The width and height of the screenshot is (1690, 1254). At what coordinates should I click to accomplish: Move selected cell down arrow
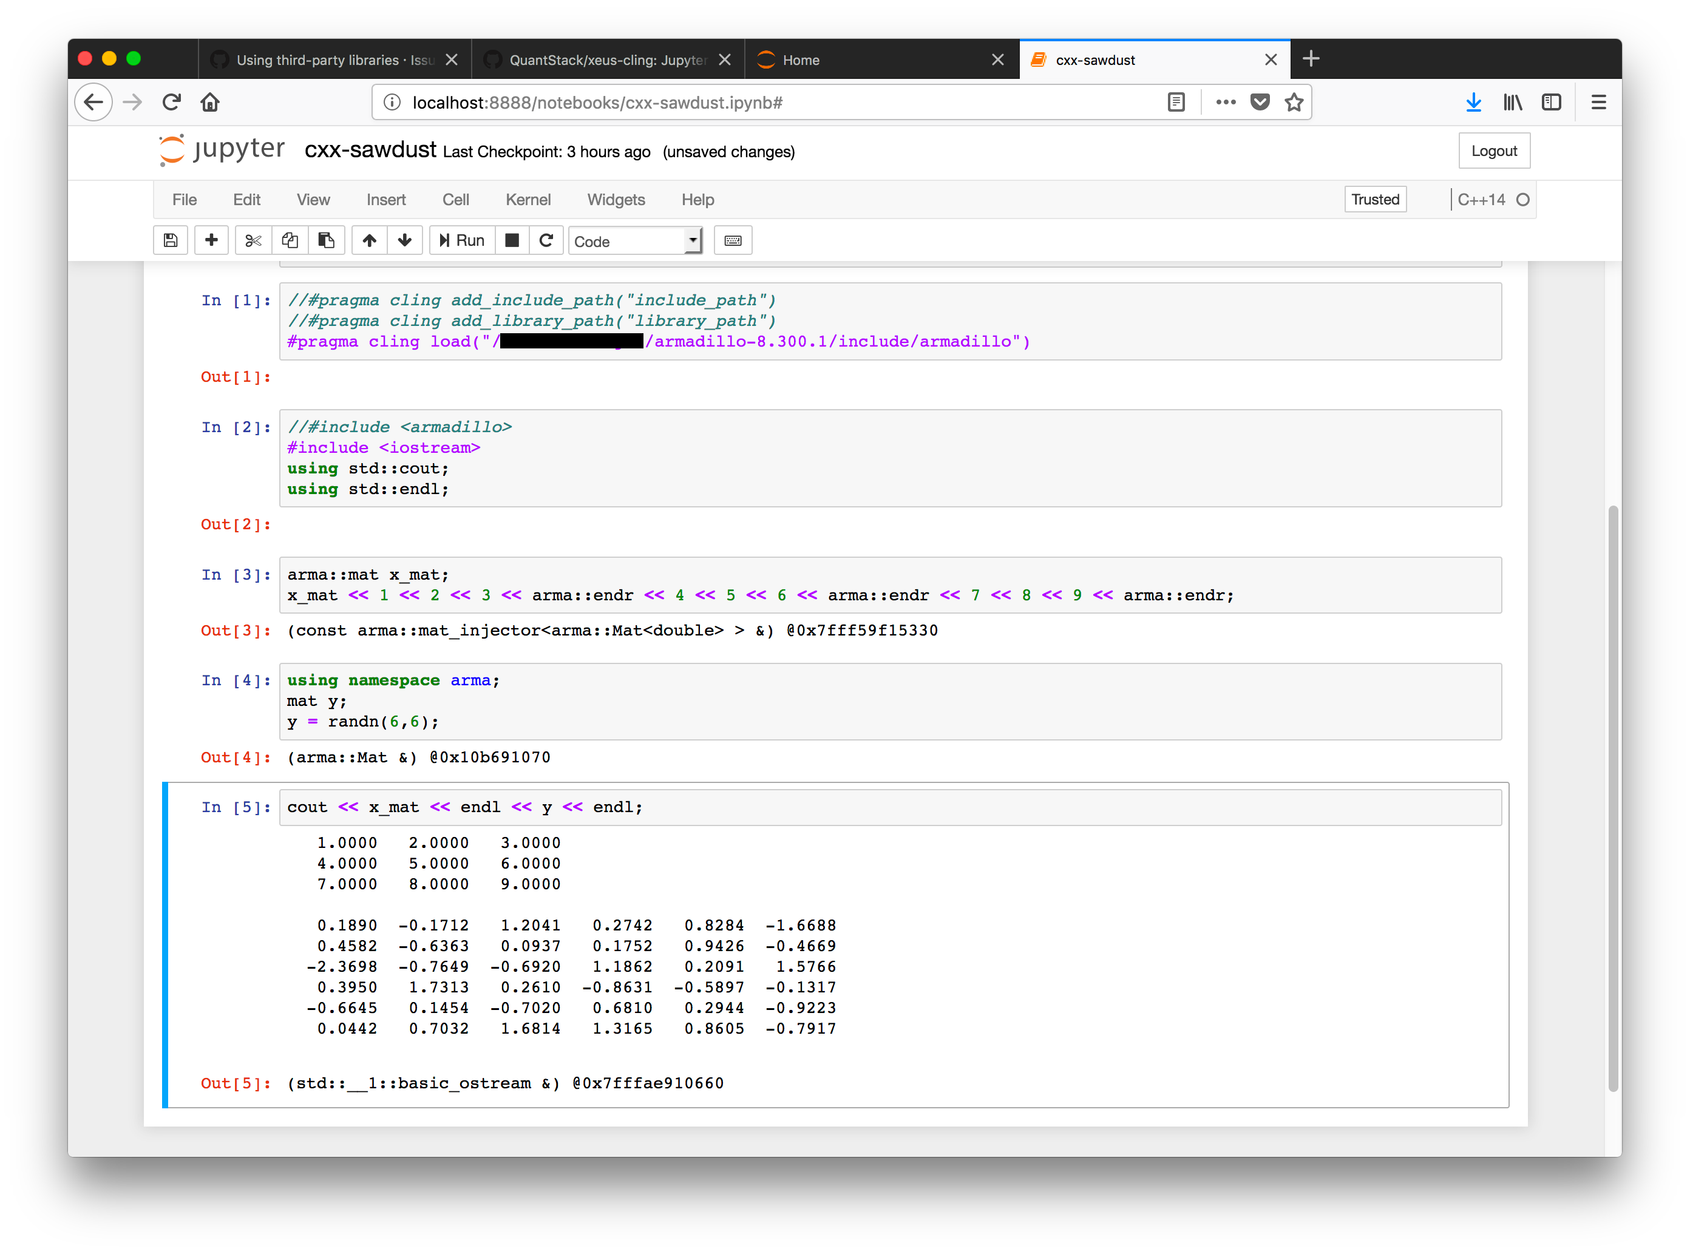point(405,240)
